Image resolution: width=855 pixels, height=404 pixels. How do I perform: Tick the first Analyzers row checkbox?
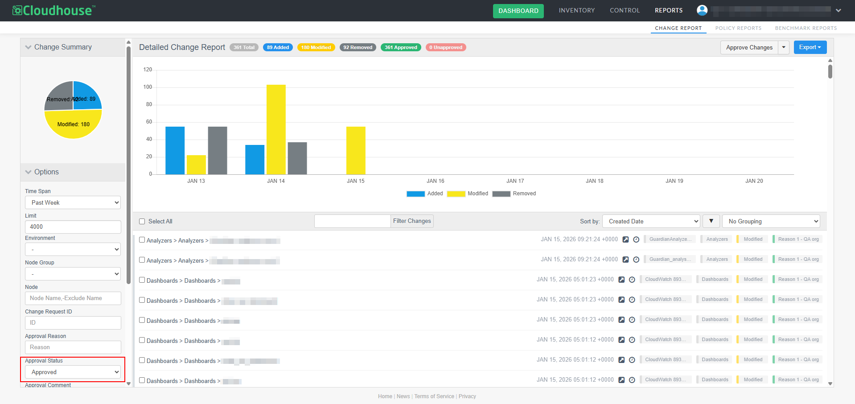142,240
